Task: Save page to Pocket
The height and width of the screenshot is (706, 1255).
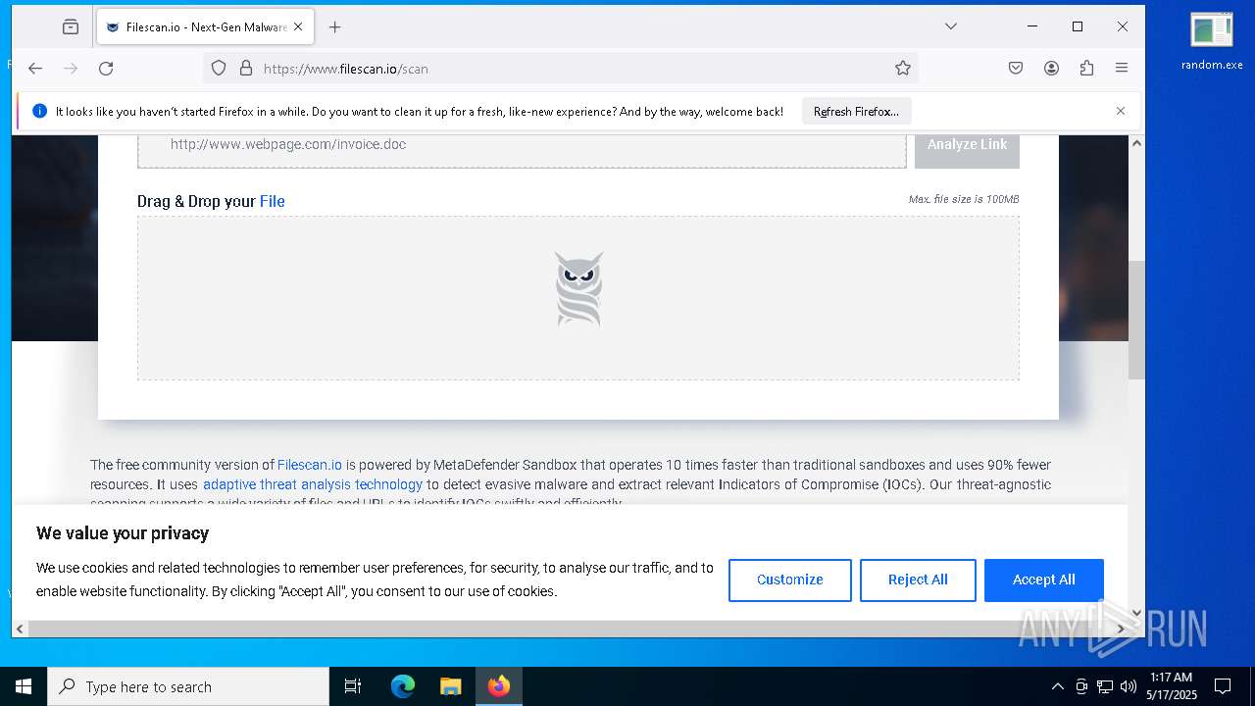Action: [1016, 69]
